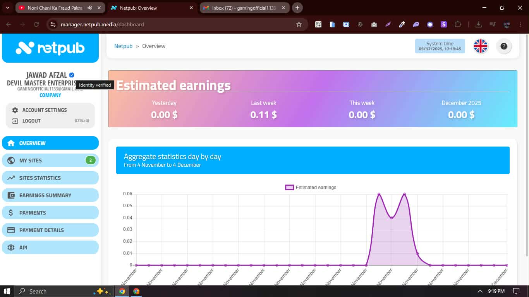Click the Last week 0.11 $ value

pos(263,114)
